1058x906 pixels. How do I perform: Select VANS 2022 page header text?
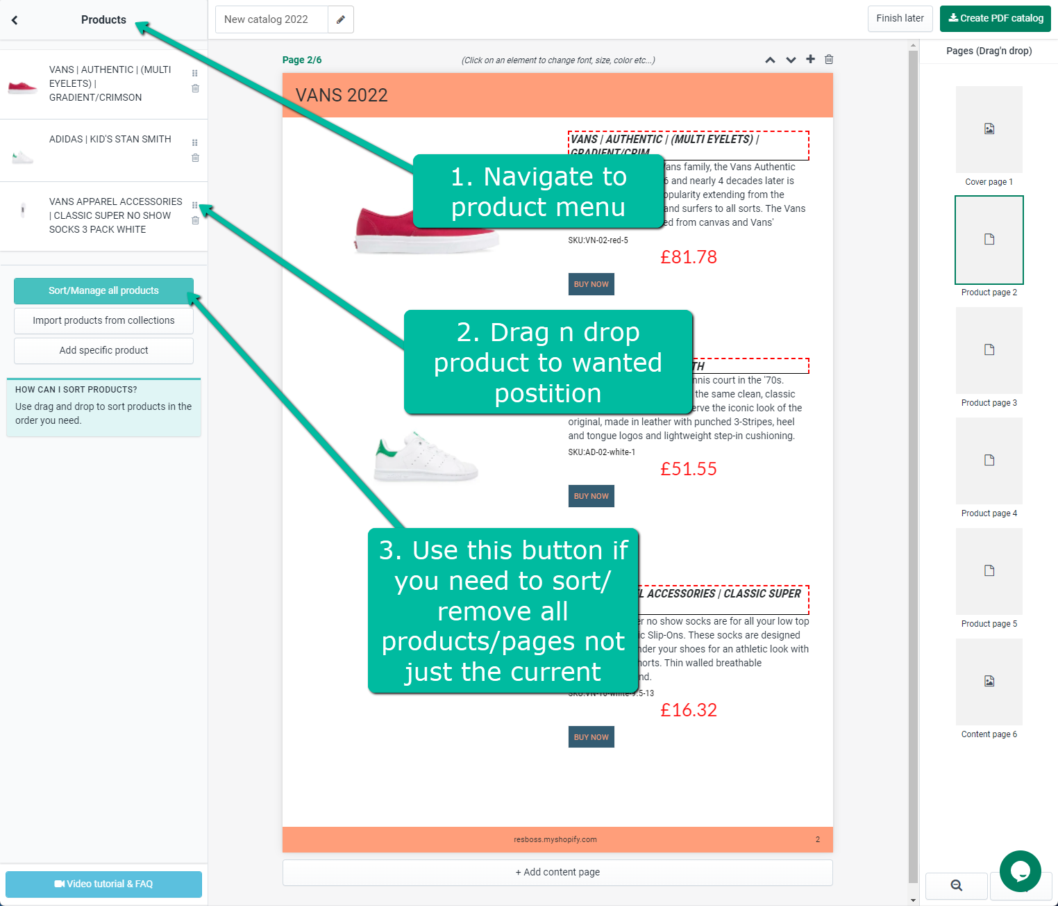pos(342,95)
